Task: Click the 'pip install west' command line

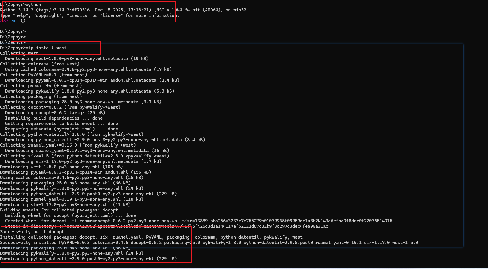Action: [33, 48]
